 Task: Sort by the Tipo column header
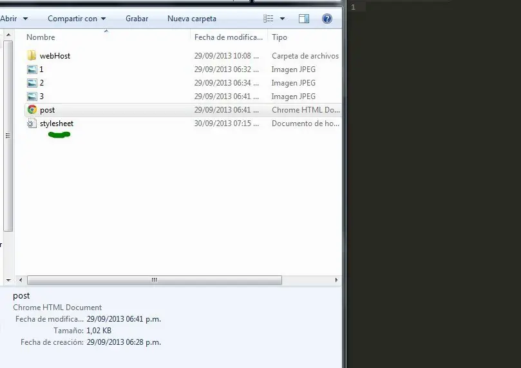pyautogui.click(x=279, y=37)
